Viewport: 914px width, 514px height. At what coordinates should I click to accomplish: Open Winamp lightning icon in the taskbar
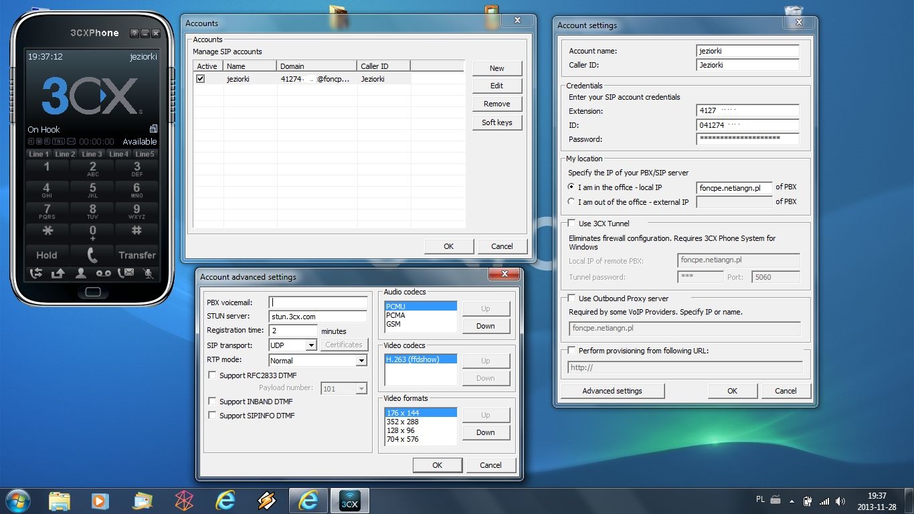pos(266,501)
